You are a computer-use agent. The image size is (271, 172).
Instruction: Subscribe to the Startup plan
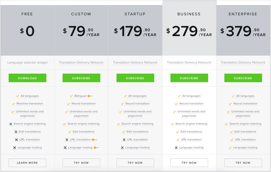(135, 78)
